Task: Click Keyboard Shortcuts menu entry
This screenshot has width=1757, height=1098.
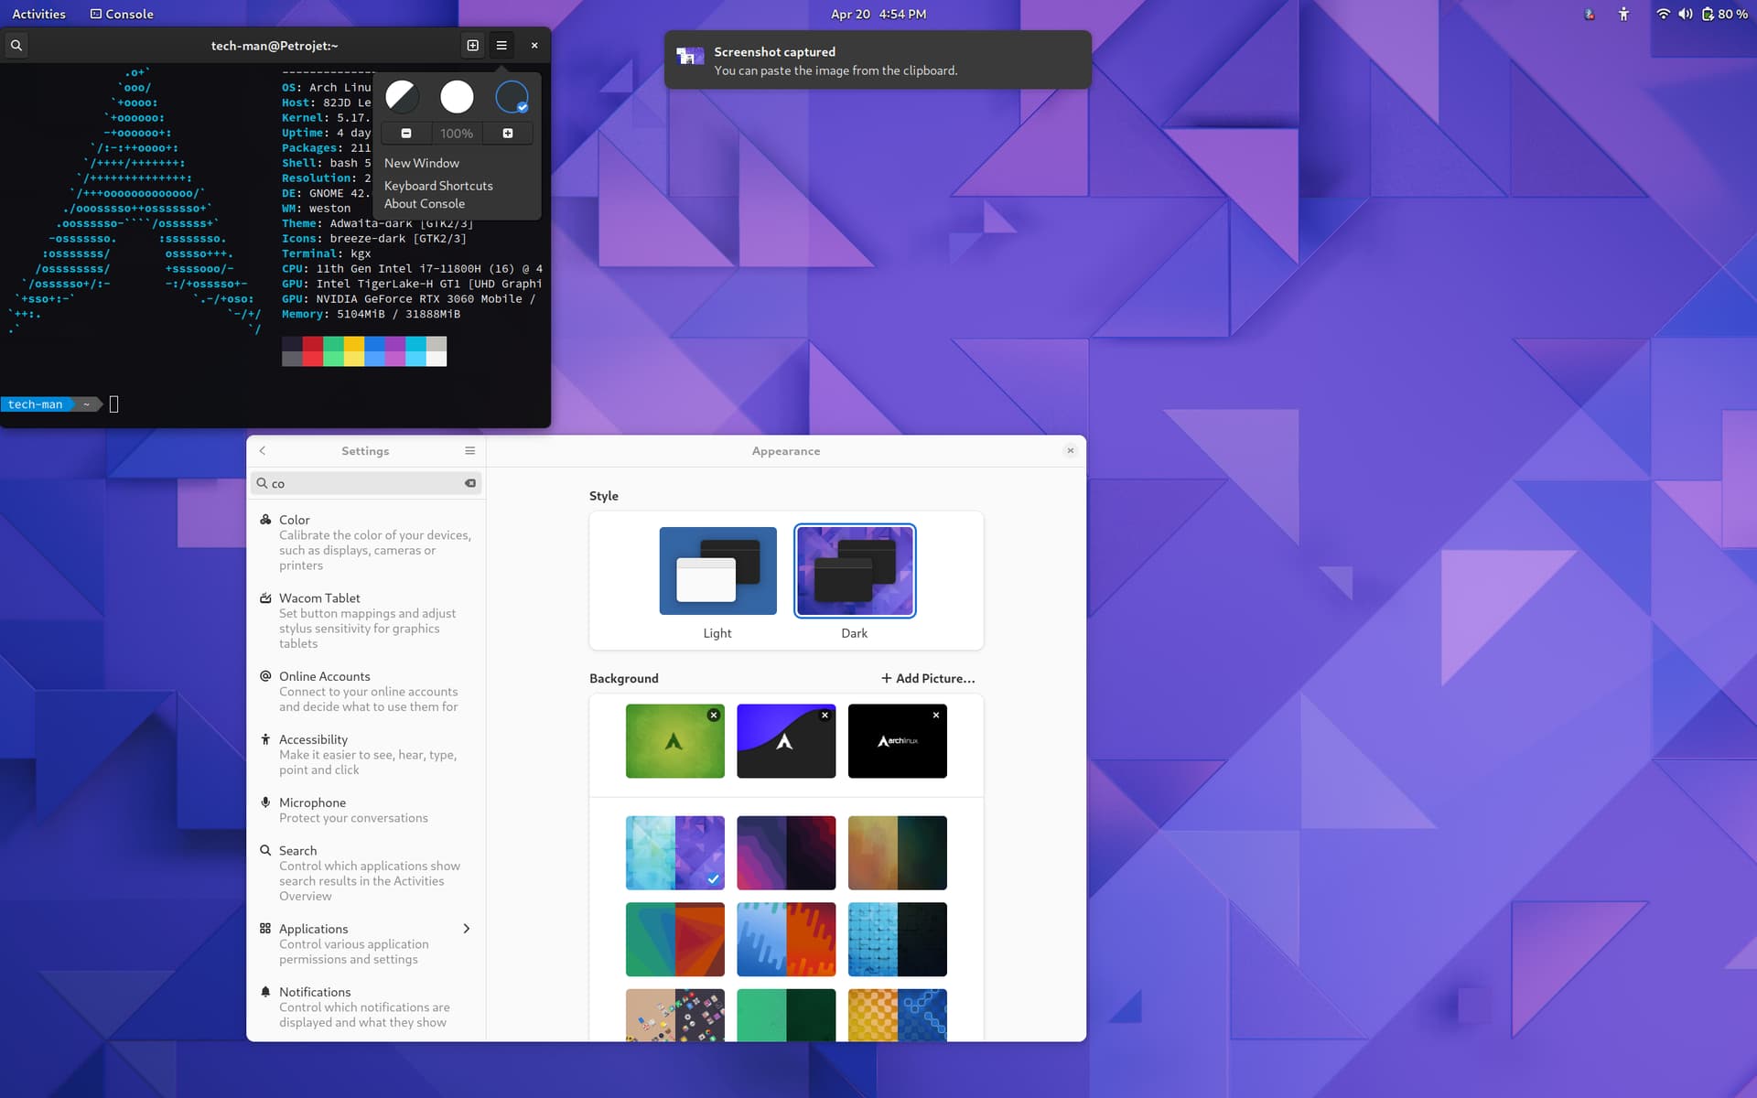Action: click(438, 186)
